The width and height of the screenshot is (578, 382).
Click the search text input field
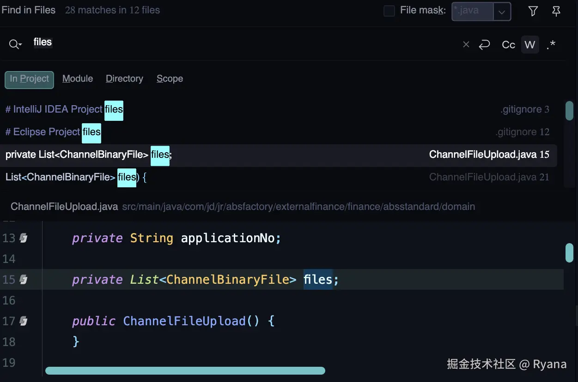[231, 43]
